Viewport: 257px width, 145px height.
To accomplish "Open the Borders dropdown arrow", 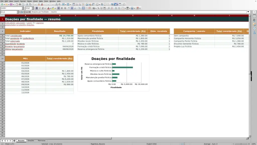I will (x=125, y=8).
